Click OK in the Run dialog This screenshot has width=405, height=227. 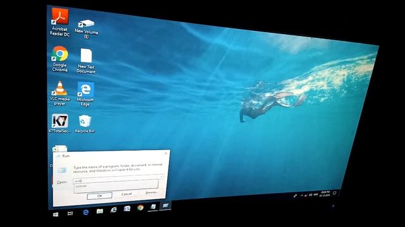point(100,196)
